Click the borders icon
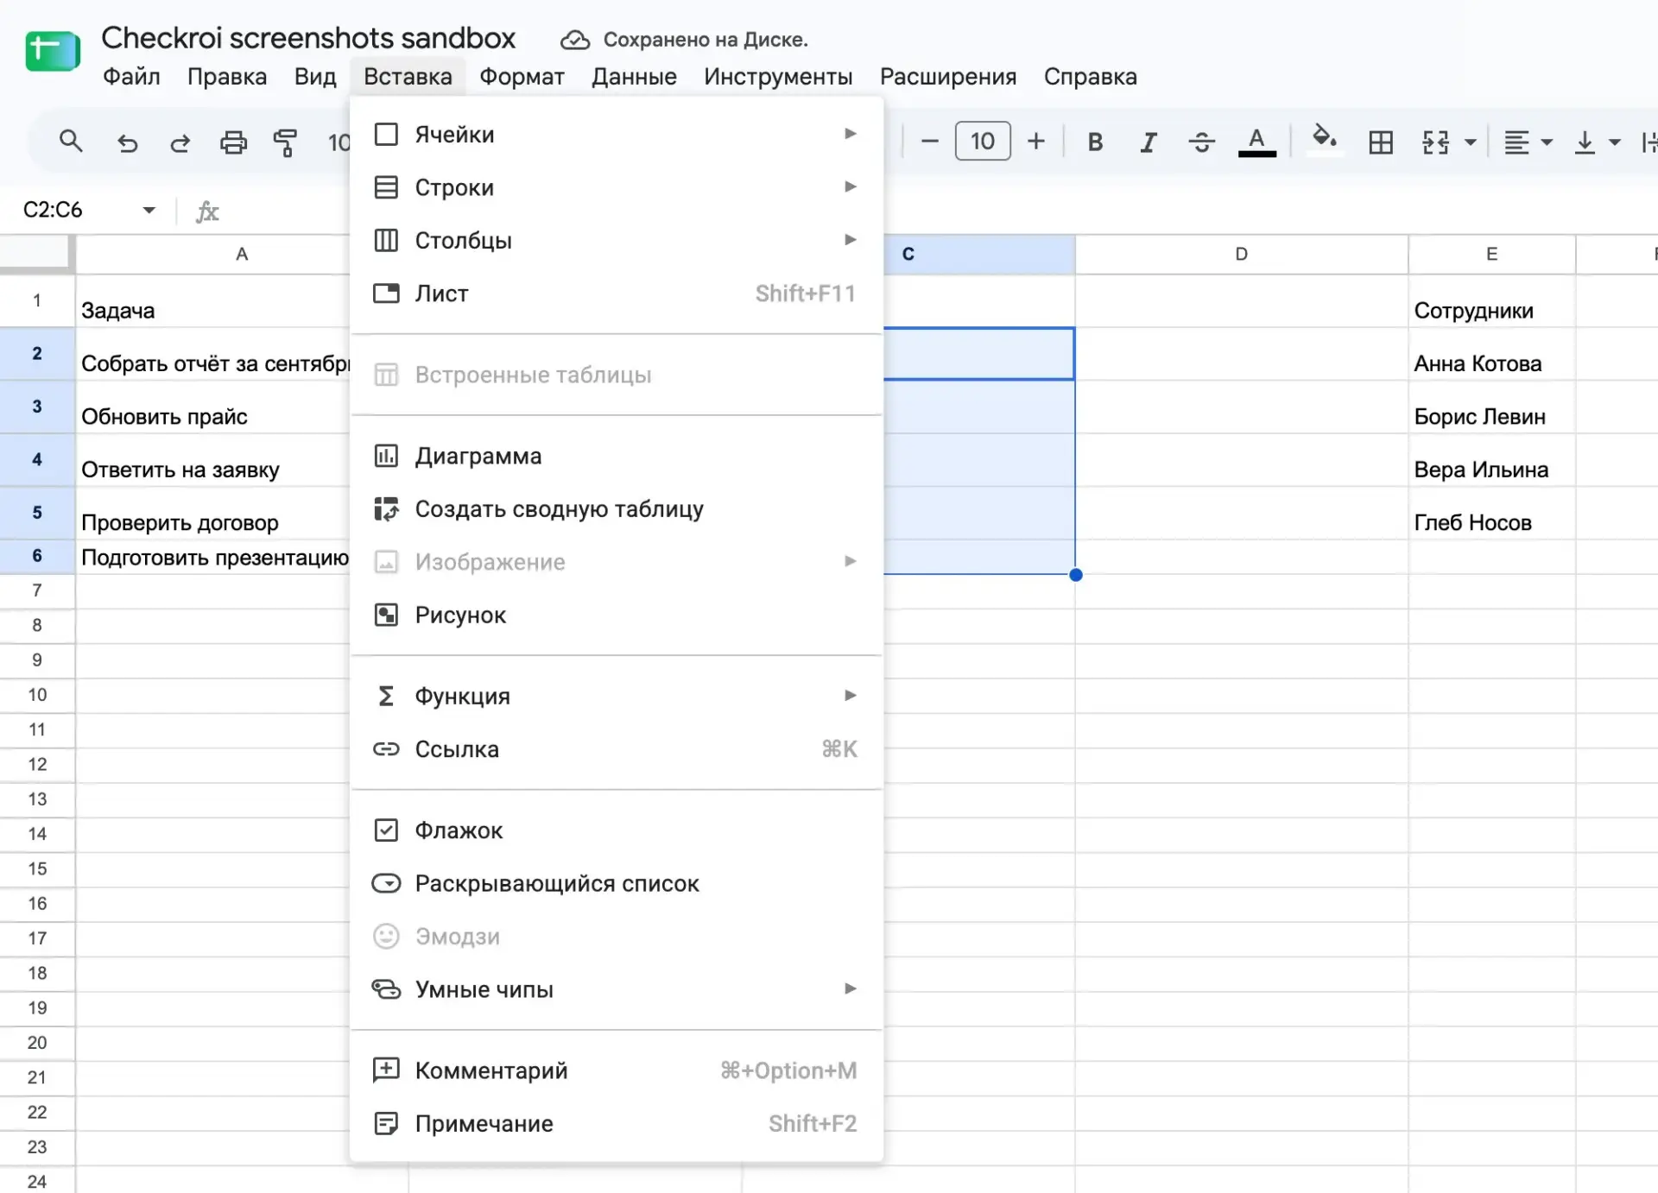This screenshot has width=1658, height=1193. 1381,142
